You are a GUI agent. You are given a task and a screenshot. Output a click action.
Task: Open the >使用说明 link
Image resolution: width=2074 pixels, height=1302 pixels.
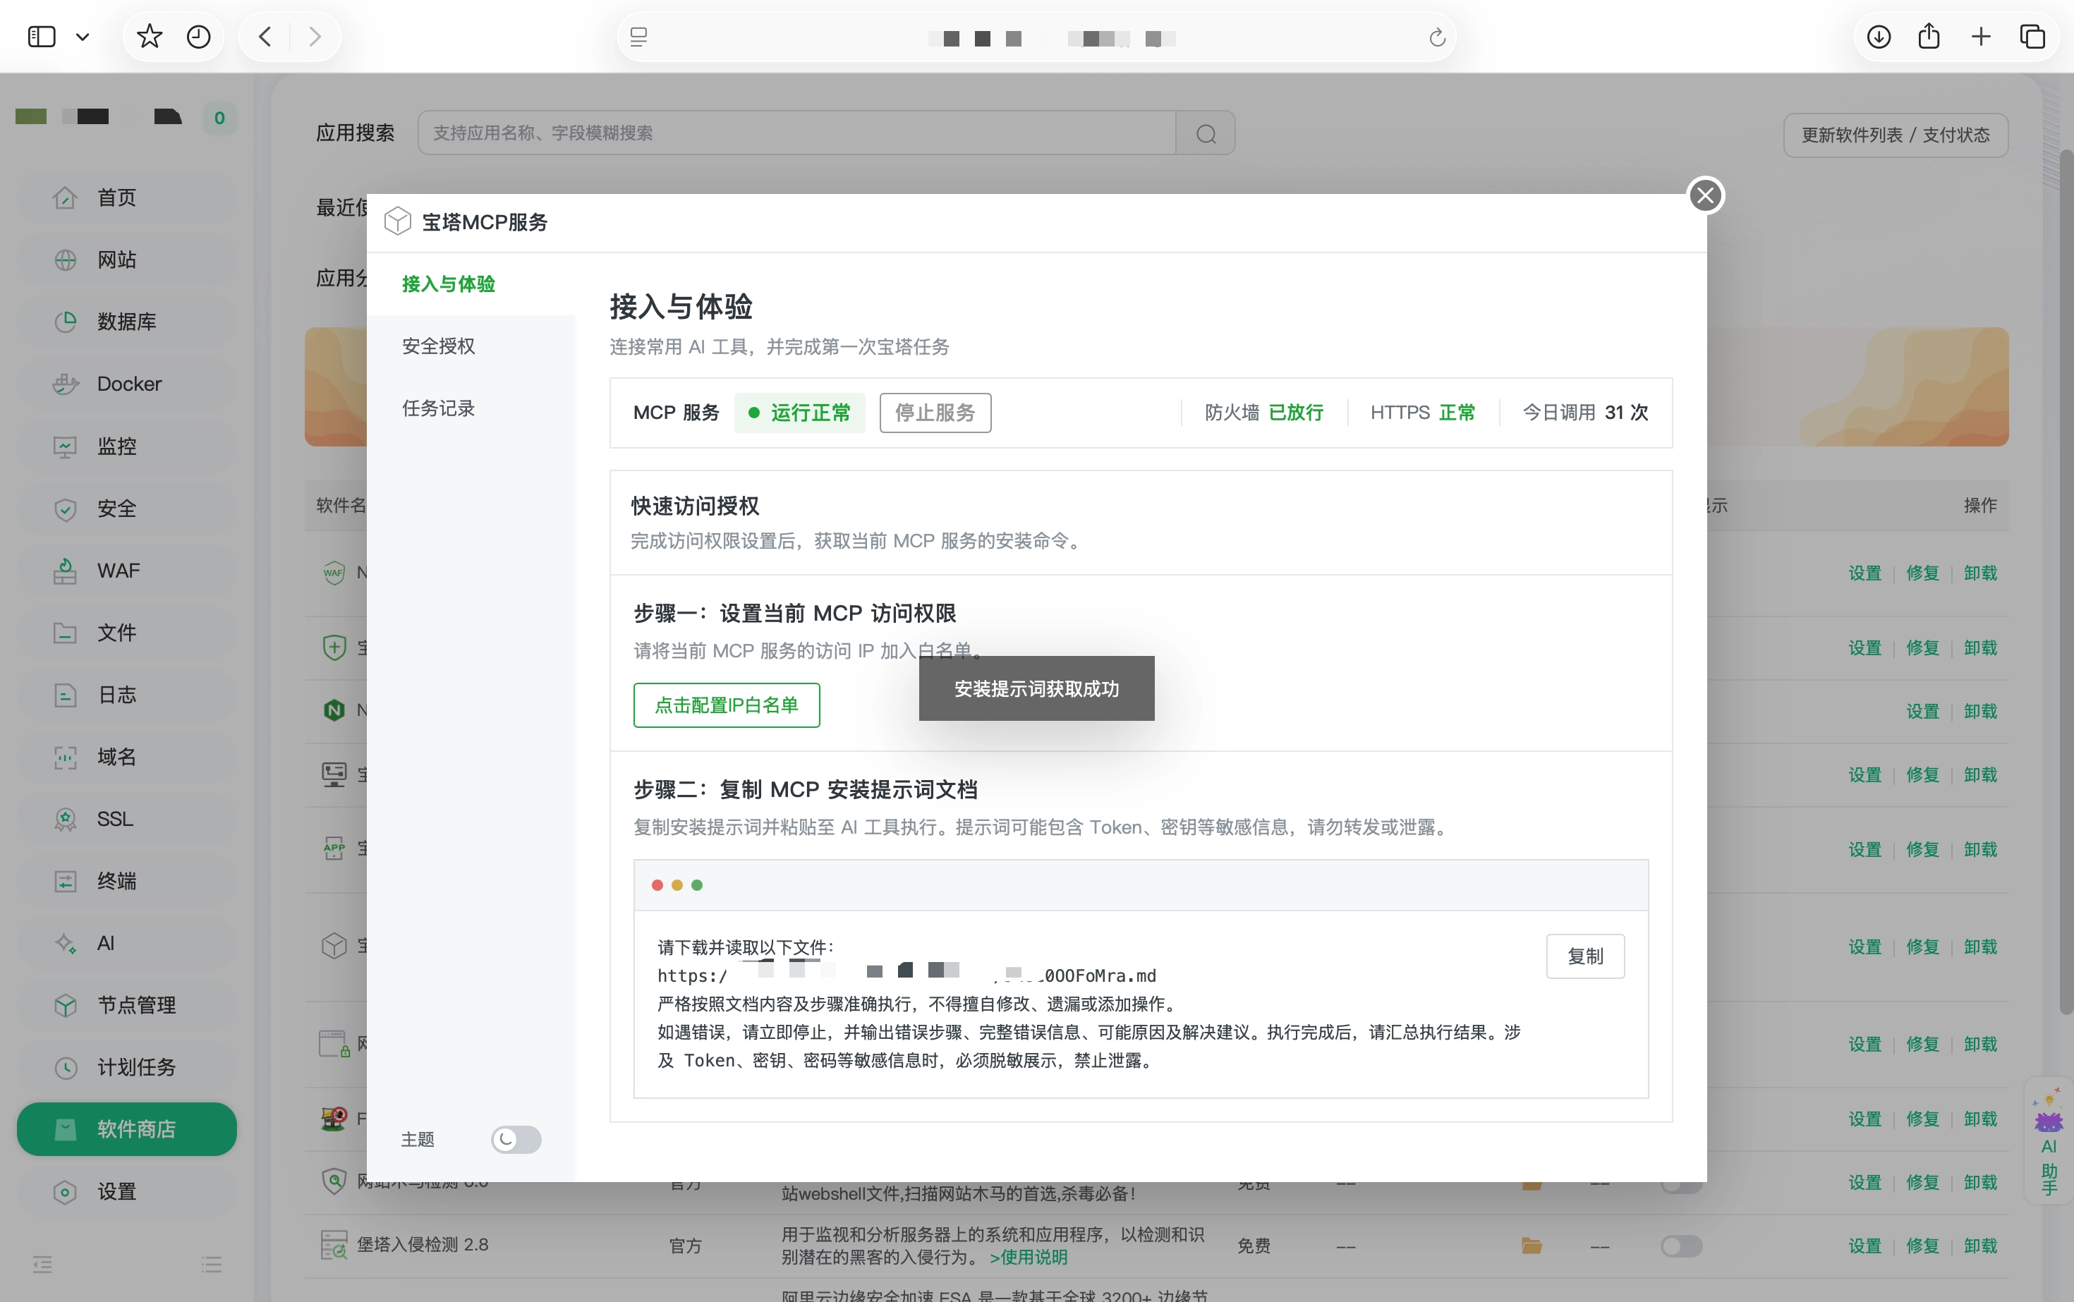tap(1029, 1258)
